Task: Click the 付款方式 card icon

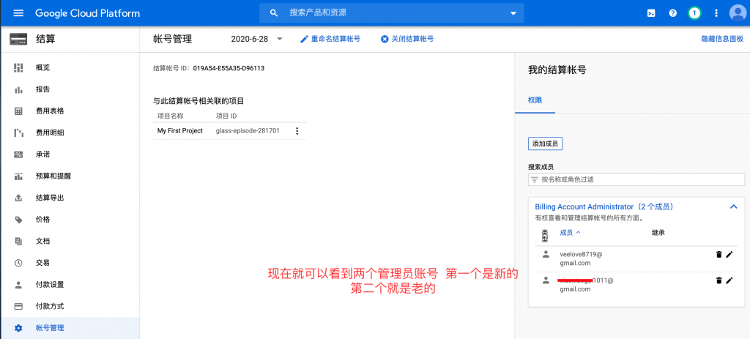Action: [x=18, y=306]
